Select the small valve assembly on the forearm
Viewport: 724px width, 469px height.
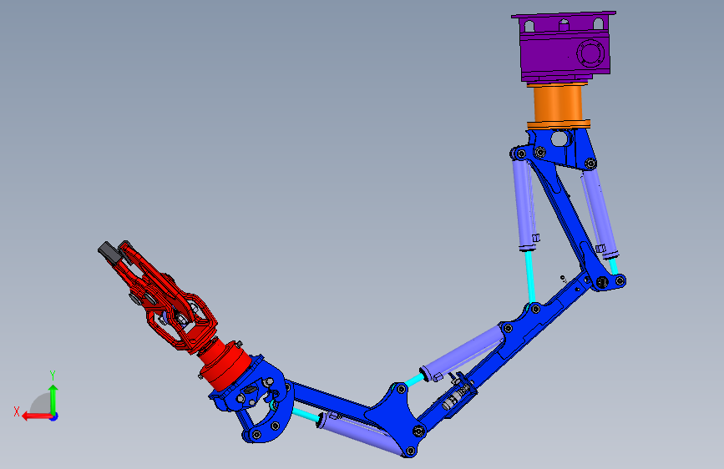(x=455, y=396)
